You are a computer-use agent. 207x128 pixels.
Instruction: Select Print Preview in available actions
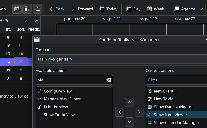point(56,107)
